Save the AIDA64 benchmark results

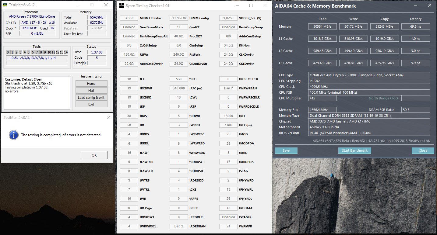286,150
